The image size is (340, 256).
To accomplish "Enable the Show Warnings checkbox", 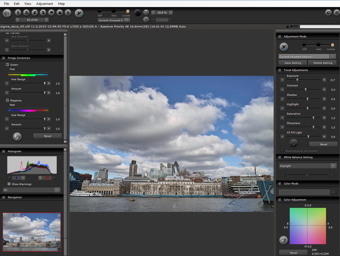I will (9, 184).
